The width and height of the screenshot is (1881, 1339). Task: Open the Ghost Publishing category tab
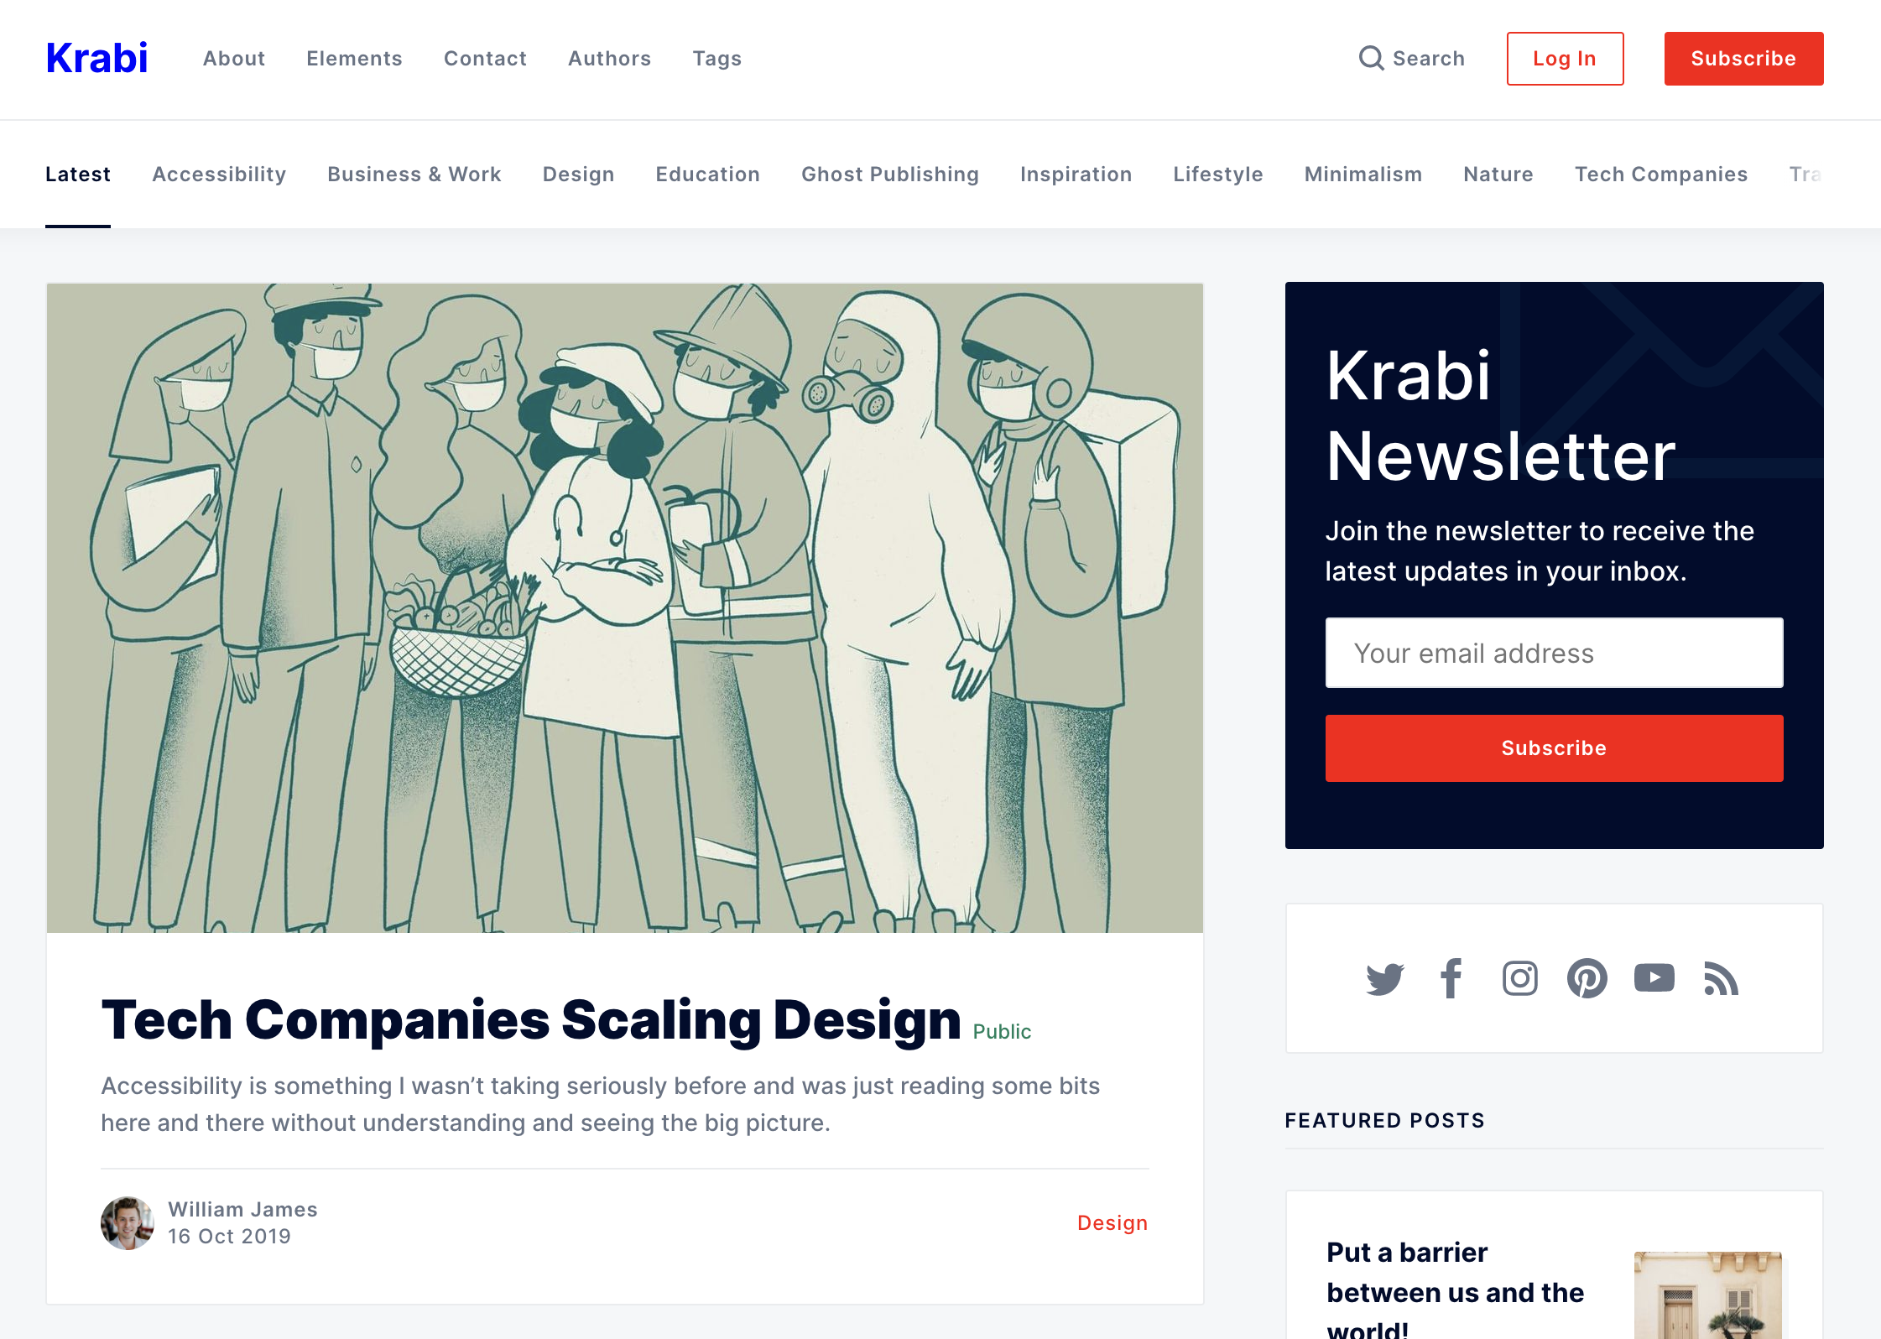890,174
